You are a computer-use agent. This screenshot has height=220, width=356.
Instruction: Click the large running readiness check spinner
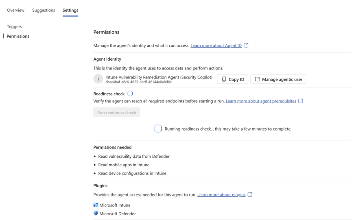(x=158, y=129)
